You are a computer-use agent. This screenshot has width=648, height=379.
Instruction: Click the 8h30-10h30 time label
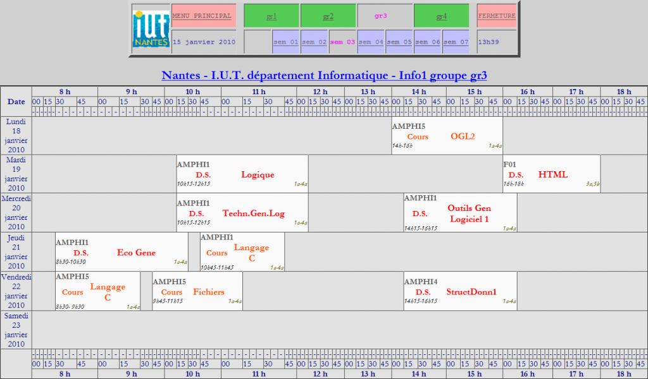(71, 262)
